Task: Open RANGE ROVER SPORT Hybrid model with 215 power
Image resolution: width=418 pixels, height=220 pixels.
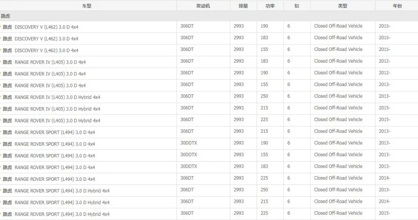Action: pyautogui.click(x=62, y=203)
